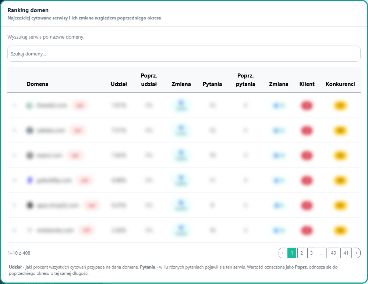Click the 'Ranking domen' heading
Image resolution: width=368 pixels, height=284 pixels.
(28, 10)
